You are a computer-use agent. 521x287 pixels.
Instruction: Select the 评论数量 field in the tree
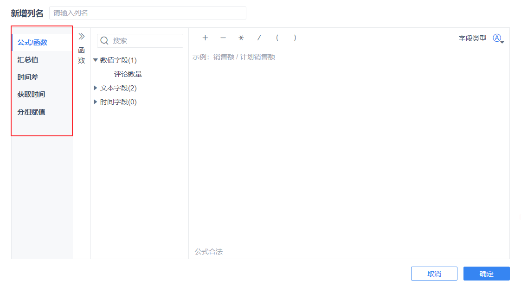(127, 73)
